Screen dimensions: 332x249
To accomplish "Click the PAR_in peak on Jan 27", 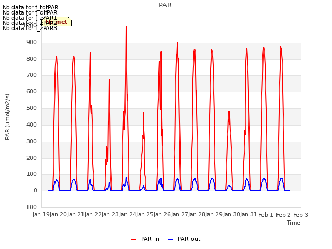I will pyautogui.click(x=178, y=43).
